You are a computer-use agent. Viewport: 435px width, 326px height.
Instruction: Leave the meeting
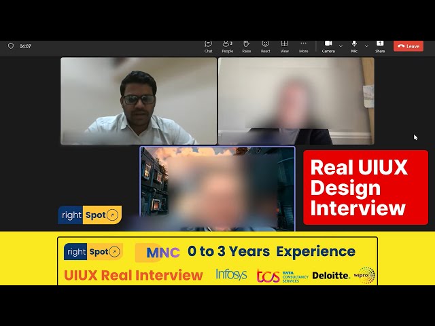(x=408, y=46)
